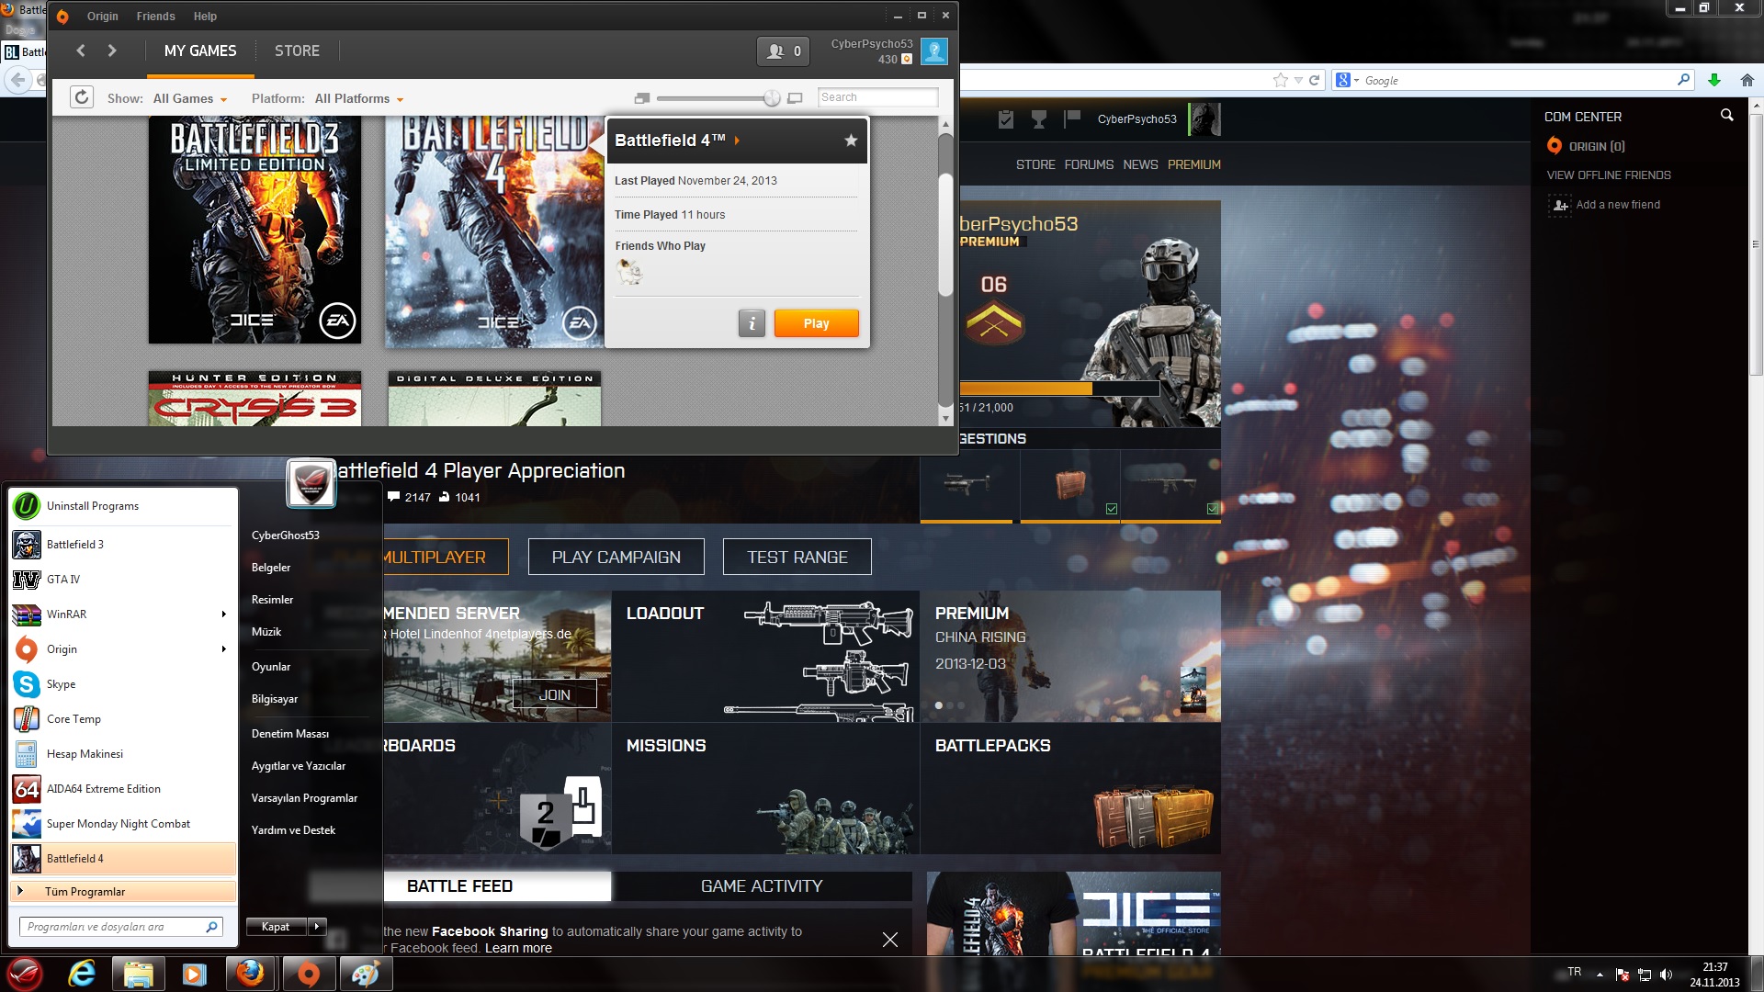Open the Platform All Platforms dropdown
This screenshot has width=1764, height=992.
pyautogui.click(x=359, y=99)
